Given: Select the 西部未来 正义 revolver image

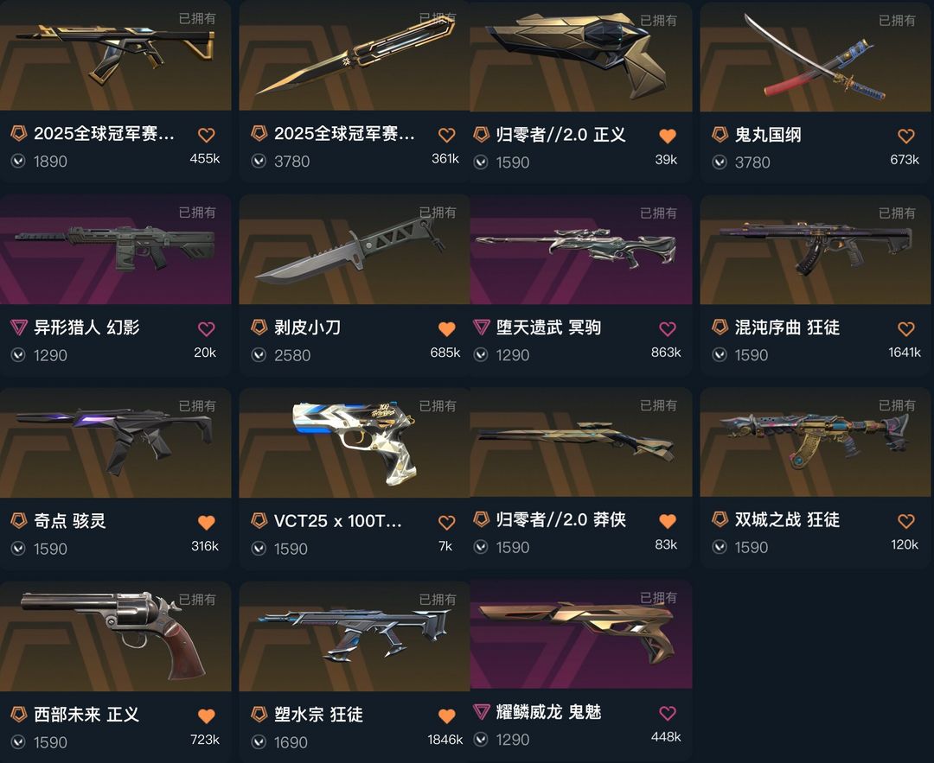Looking at the screenshot, I should pos(116,636).
